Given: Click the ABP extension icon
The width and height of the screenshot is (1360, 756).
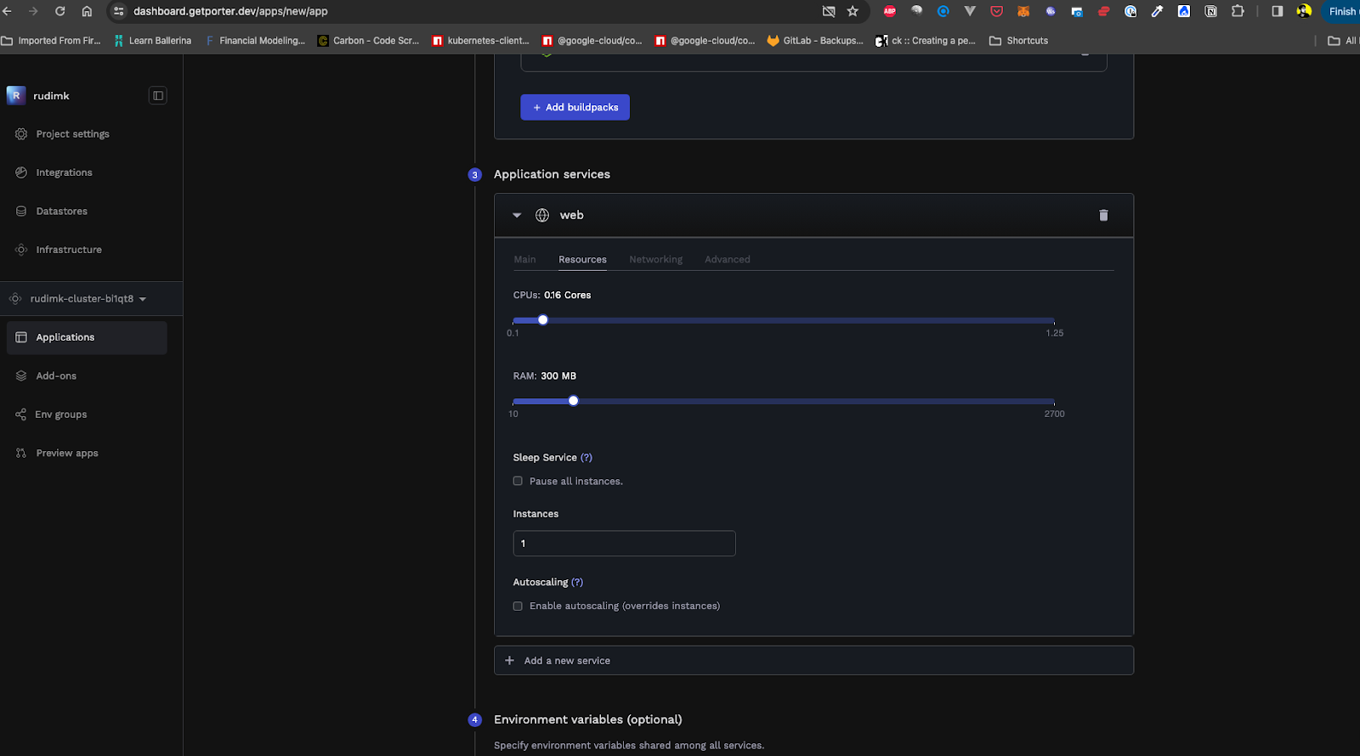Looking at the screenshot, I should tap(890, 11).
